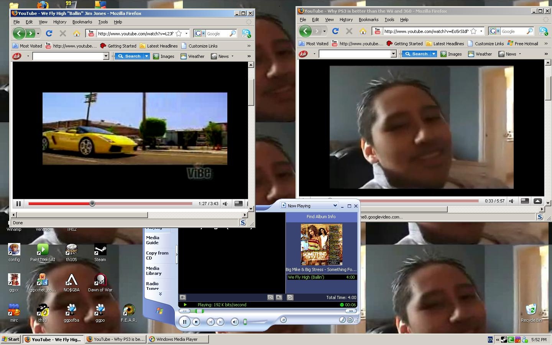
Task: Expand more Media Player taskbar features
Action: pos(160,294)
